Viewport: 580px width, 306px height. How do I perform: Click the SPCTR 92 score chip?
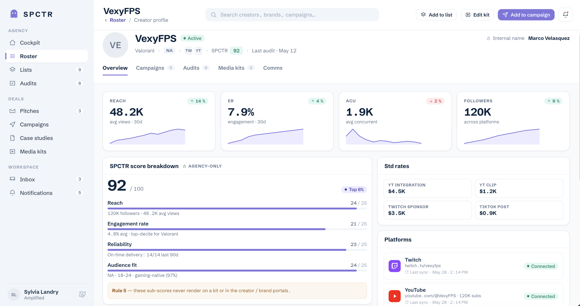pos(236,51)
